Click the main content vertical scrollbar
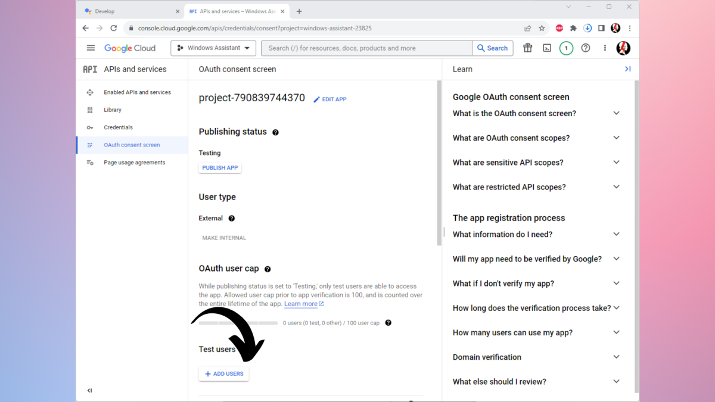The width and height of the screenshot is (715, 402). pyautogui.click(x=440, y=162)
